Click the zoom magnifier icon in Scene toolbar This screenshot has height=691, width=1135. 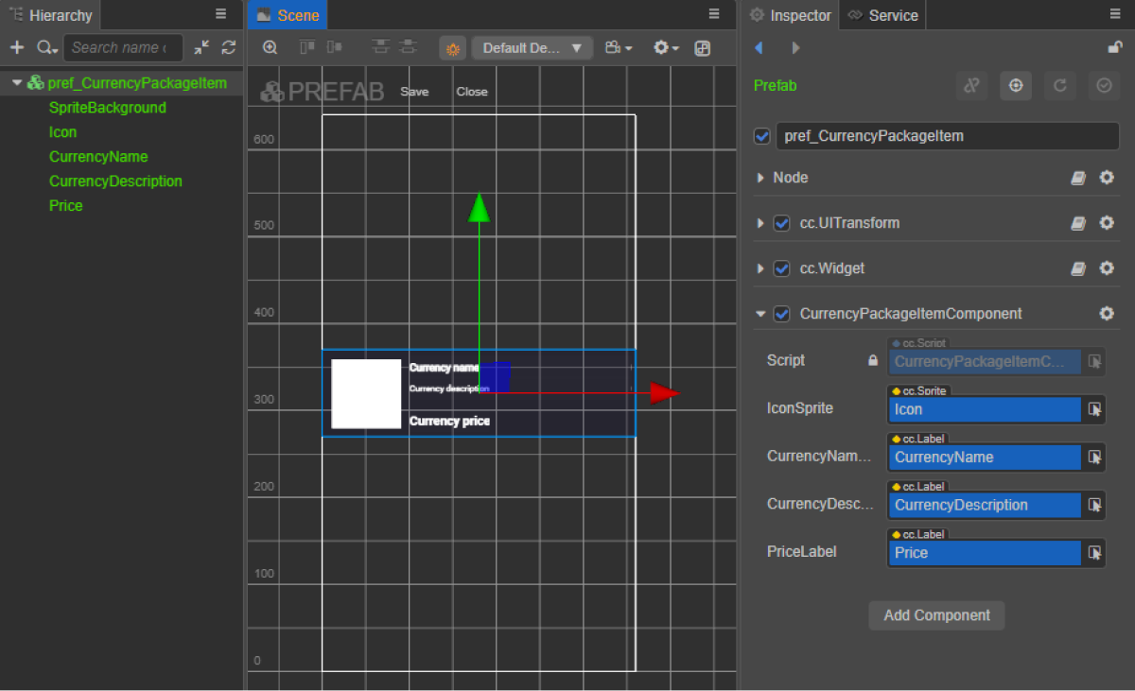(271, 48)
